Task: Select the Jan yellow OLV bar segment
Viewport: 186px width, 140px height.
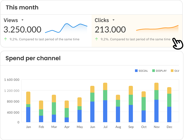Action: point(28,98)
